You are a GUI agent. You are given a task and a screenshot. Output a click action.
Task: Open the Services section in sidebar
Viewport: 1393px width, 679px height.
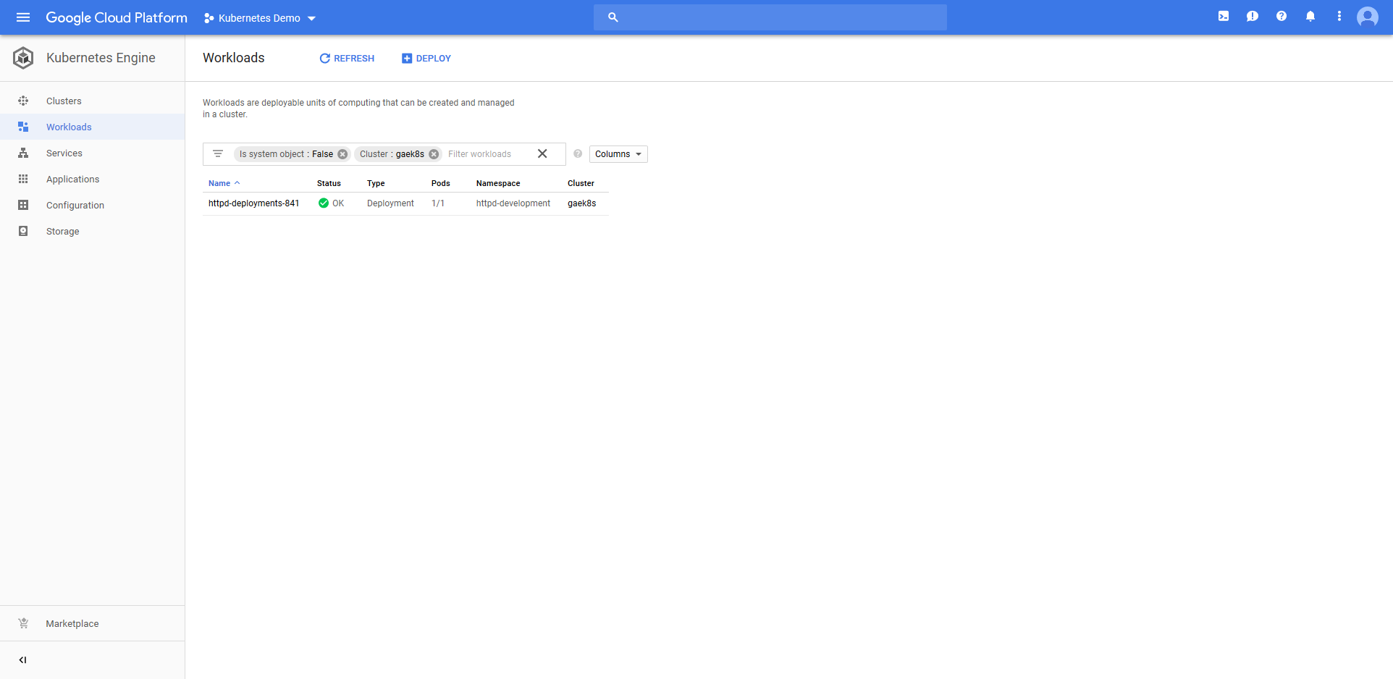(64, 153)
